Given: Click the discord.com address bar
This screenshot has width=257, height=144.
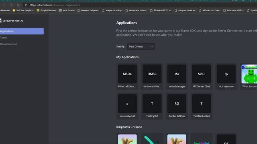Looking at the screenshot, I should tap(55, 5).
